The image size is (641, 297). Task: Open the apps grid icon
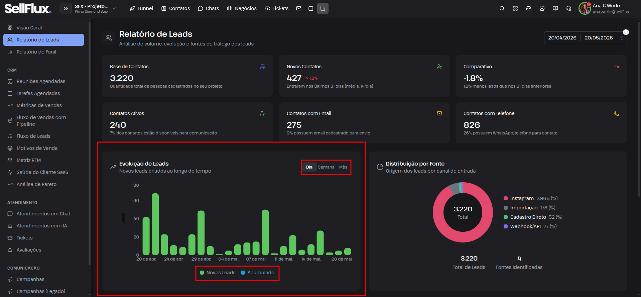click(x=515, y=8)
